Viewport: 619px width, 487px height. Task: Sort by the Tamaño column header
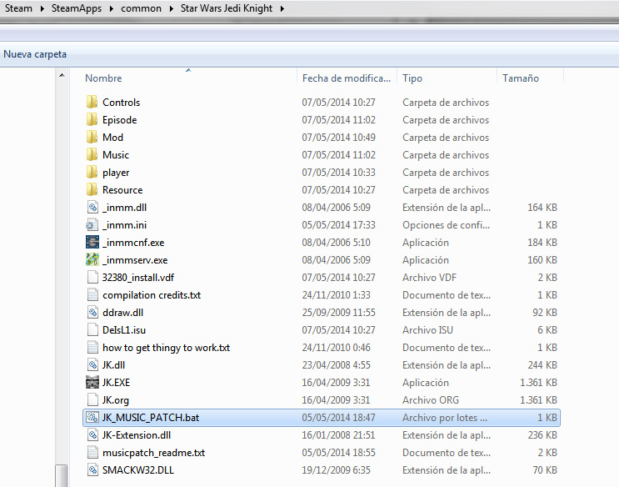521,78
